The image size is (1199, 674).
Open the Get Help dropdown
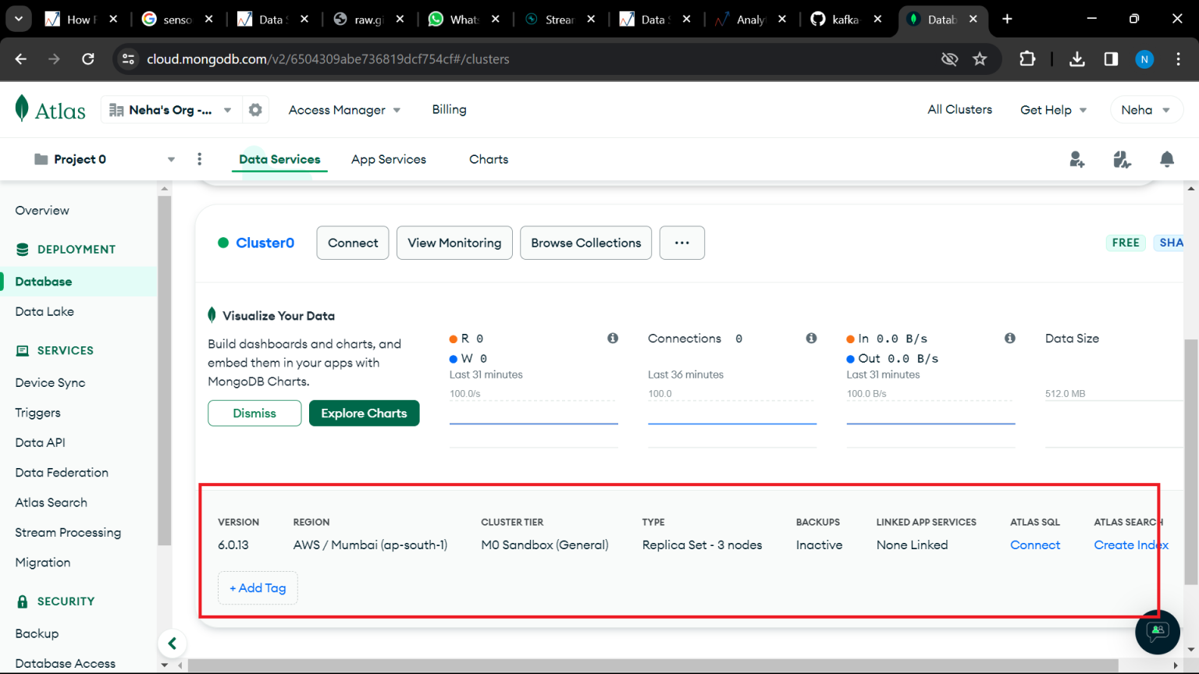(1053, 109)
